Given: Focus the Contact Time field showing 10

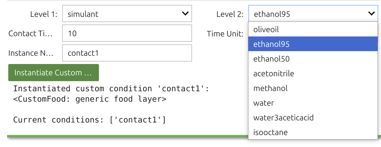Looking at the screenshot, I should (x=127, y=33).
